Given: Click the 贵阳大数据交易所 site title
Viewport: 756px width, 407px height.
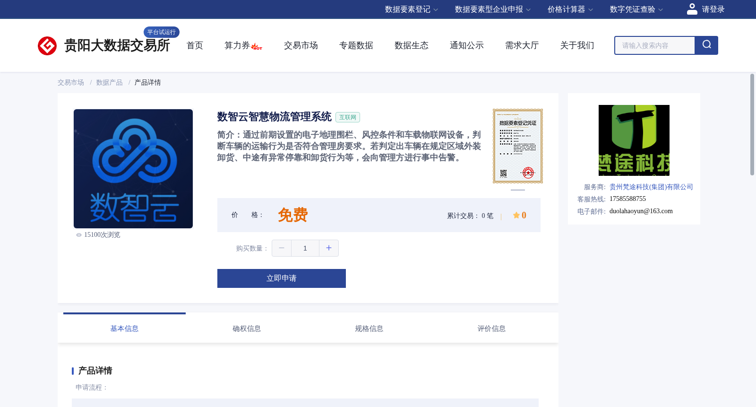Looking at the screenshot, I should point(117,46).
